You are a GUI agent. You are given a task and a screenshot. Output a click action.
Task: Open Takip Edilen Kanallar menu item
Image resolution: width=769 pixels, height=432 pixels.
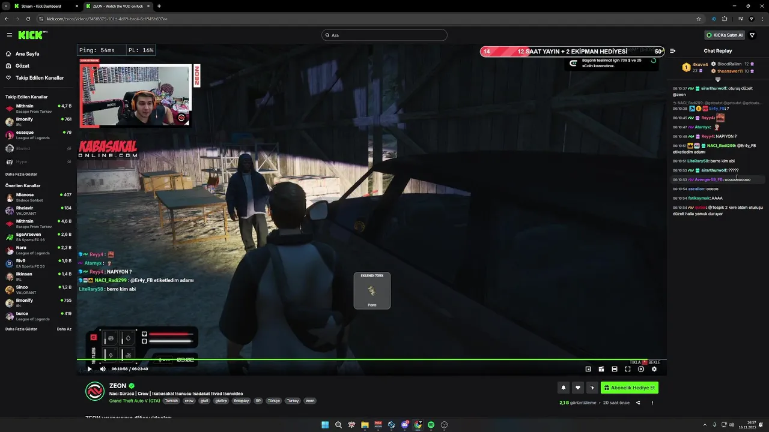tap(38, 78)
